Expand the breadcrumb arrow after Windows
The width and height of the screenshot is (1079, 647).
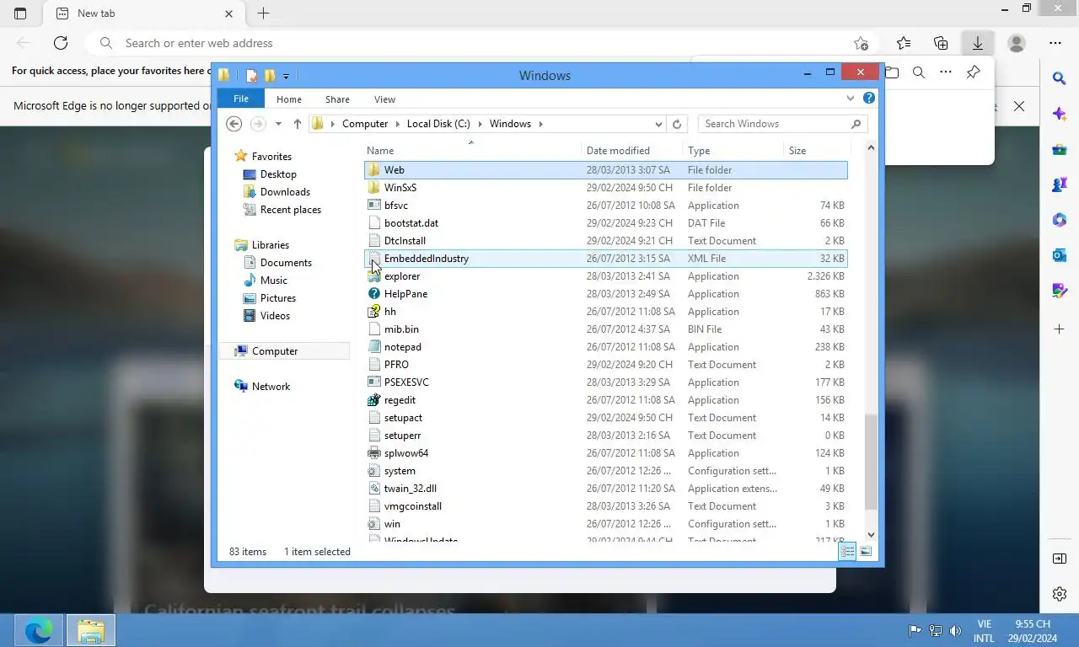click(x=541, y=124)
